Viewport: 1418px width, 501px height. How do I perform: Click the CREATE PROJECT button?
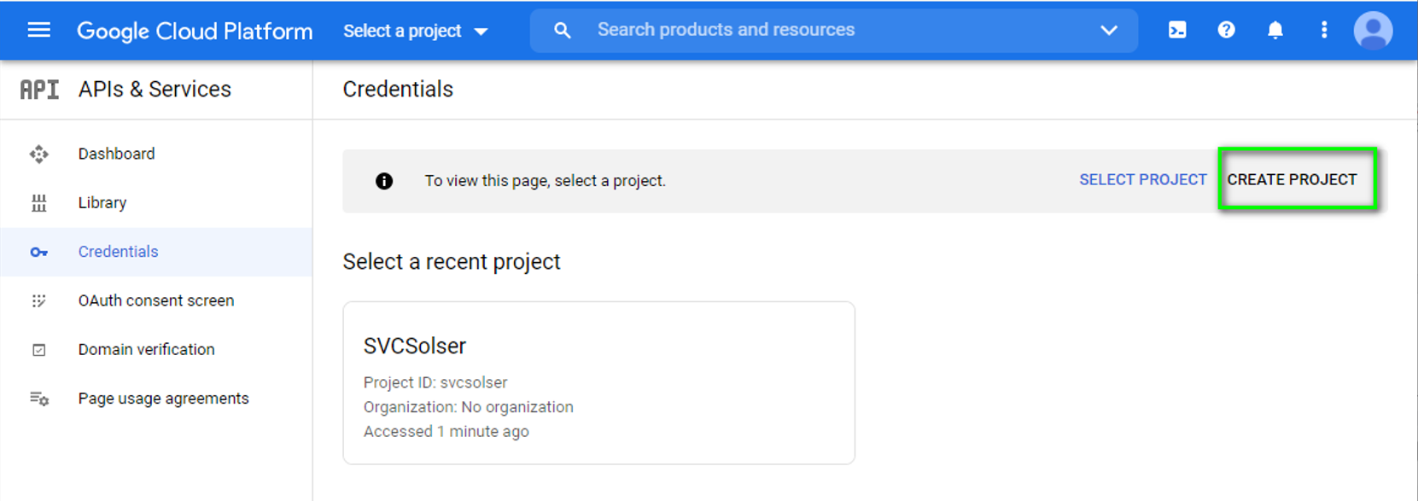1292,179
